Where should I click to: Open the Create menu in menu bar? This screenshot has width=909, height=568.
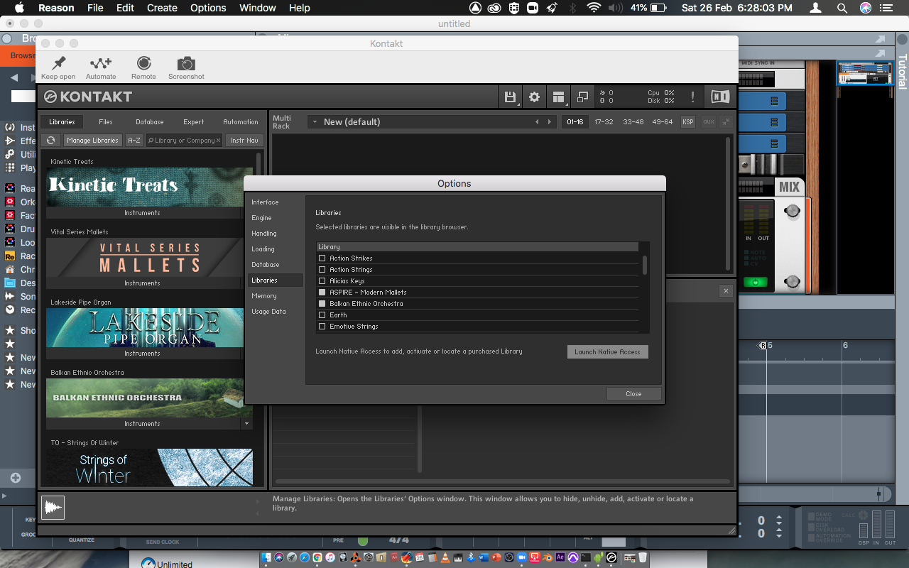[162, 8]
